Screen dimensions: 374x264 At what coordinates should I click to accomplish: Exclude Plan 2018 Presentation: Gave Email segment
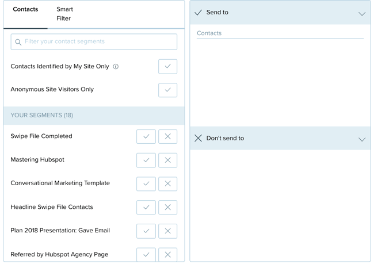(x=167, y=231)
